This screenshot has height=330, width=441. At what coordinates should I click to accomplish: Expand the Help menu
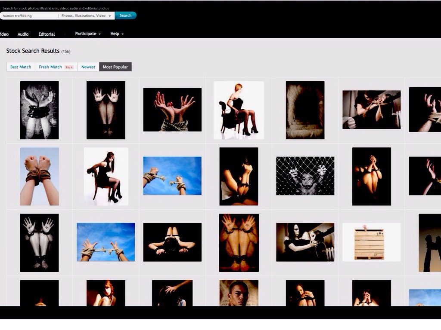point(116,34)
